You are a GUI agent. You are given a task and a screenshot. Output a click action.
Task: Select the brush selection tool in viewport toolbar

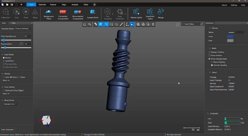[122, 24]
